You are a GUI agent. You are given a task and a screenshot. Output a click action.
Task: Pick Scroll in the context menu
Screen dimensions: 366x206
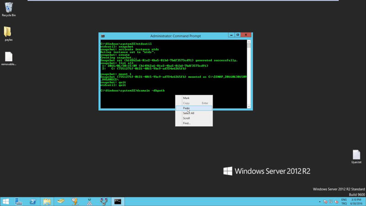coord(194,118)
